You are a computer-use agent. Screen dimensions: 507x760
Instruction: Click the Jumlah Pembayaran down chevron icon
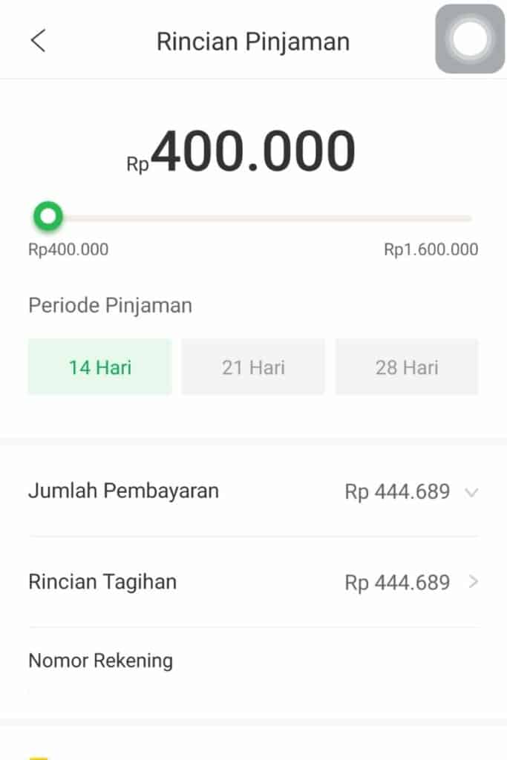pos(473,491)
